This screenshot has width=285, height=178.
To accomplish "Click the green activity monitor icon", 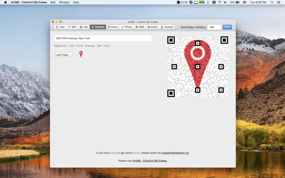I will pos(202,2).
